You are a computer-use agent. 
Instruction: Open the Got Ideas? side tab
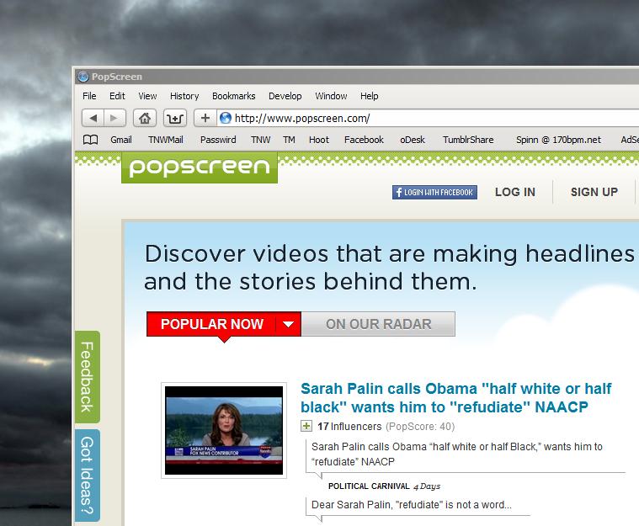pyautogui.click(x=88, y=476)
